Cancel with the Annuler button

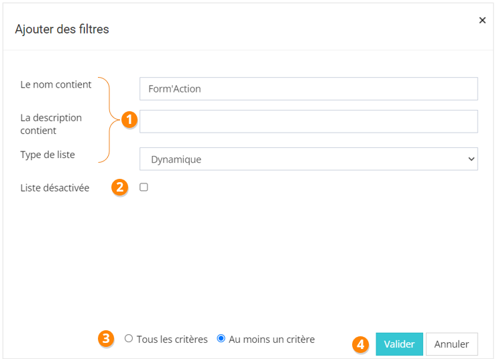tap(451, 344)
